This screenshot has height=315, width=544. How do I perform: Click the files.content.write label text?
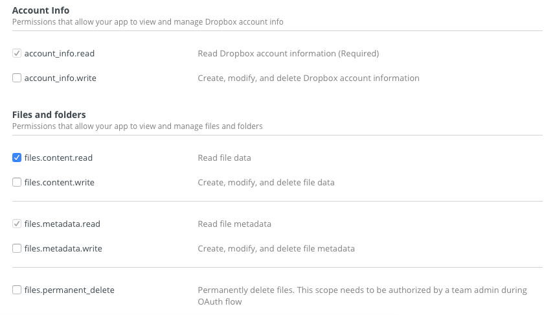click(x=60, y=183)
